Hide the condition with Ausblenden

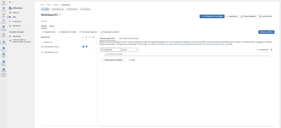click(263, 50)
